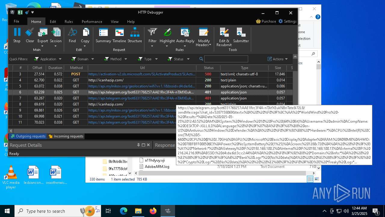
Task: Click the volume icon in system tray
Action: point(346,211)
